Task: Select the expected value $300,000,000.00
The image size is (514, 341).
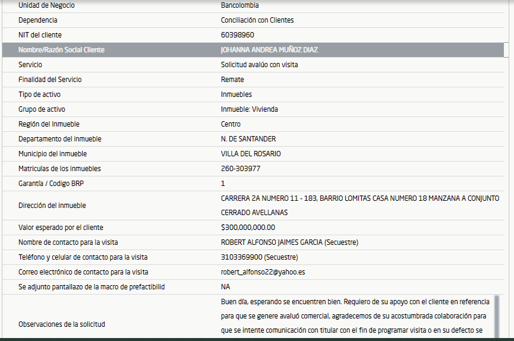Action: (x=248, y=228)
